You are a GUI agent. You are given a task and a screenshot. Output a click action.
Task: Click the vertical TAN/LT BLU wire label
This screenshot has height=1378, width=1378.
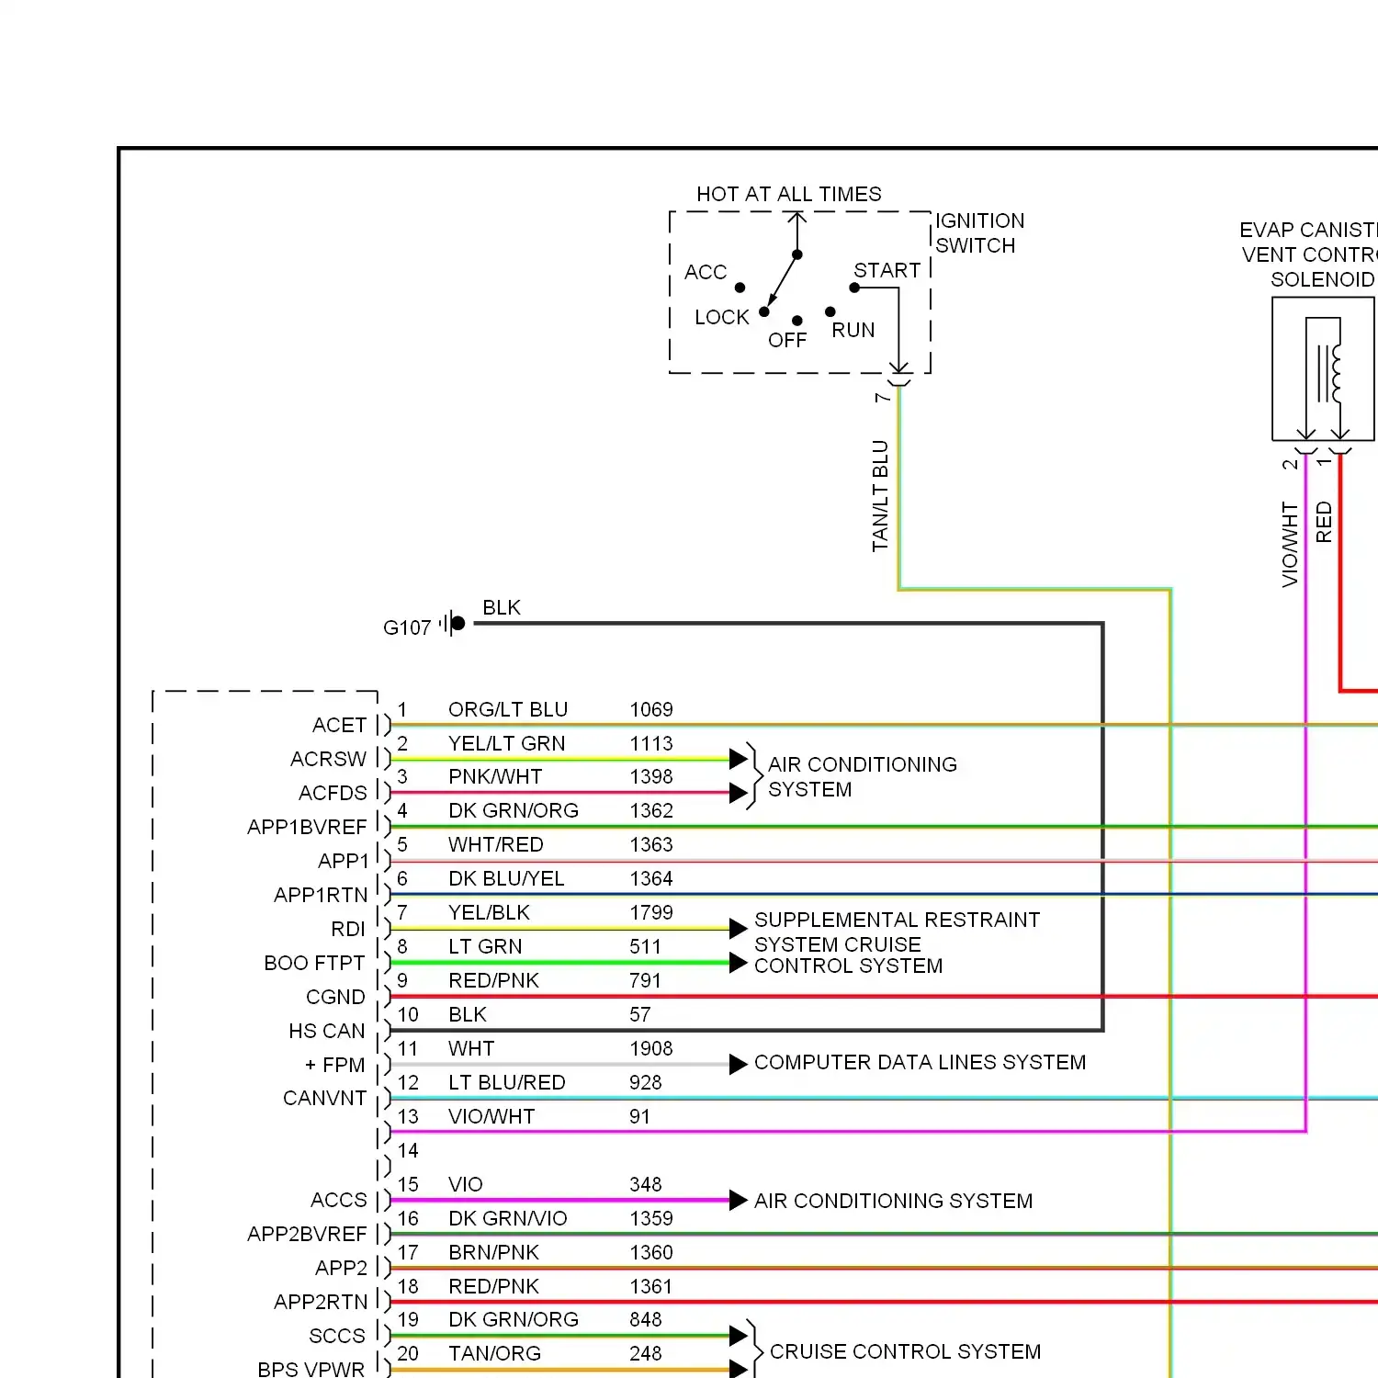click(880, 496)
